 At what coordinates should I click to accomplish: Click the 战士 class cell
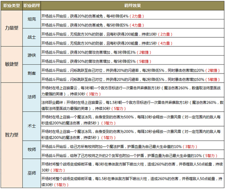pyautogui.click(x=31, y=37)
